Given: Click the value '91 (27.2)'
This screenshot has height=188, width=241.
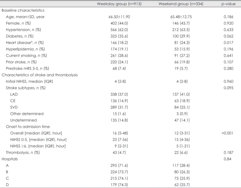Looking at the screenshot, I should click(182, 56).
